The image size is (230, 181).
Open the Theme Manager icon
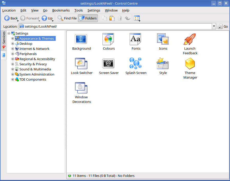click(190, 64)
